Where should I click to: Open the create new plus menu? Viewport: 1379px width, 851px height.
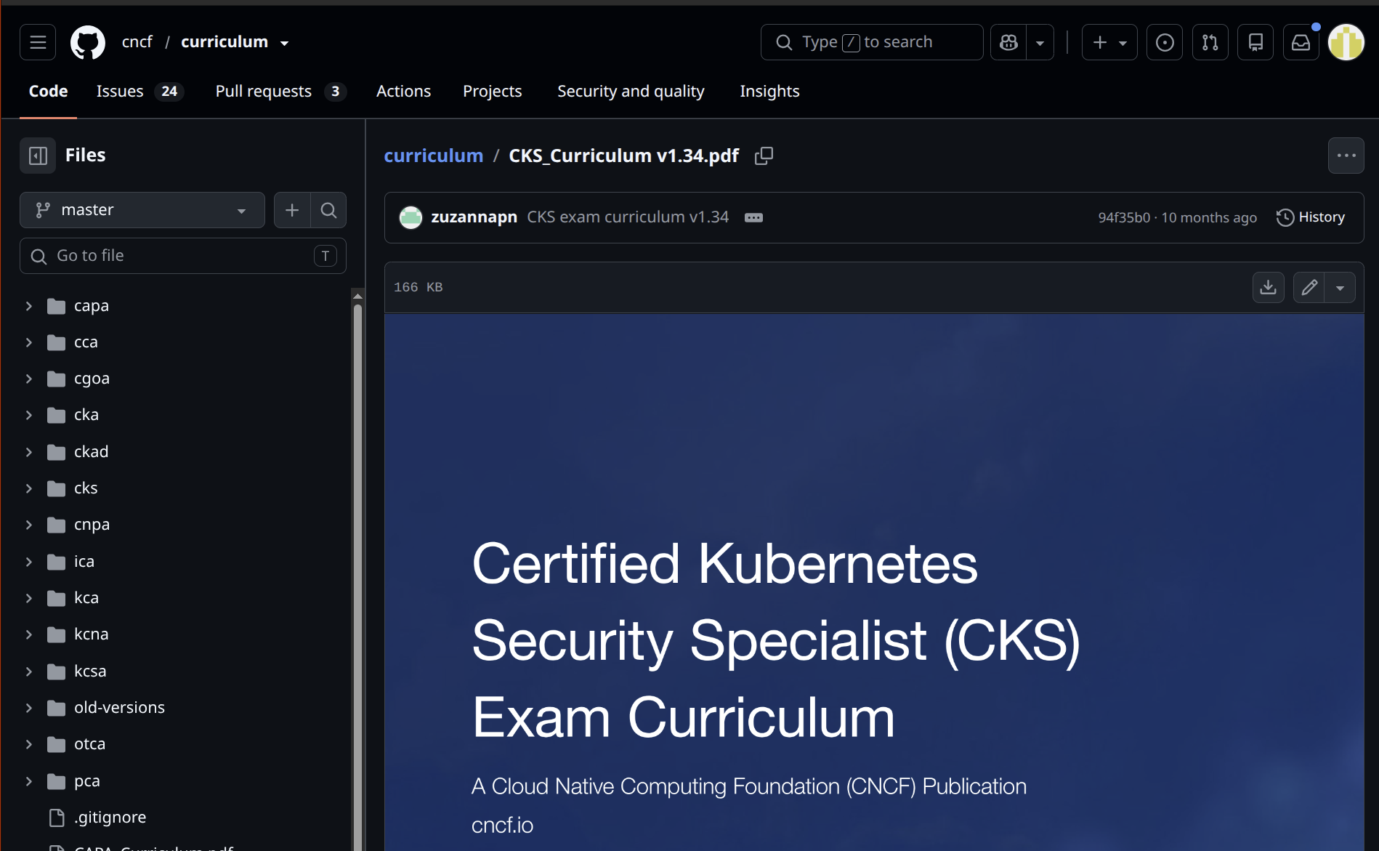(1109, 42)
